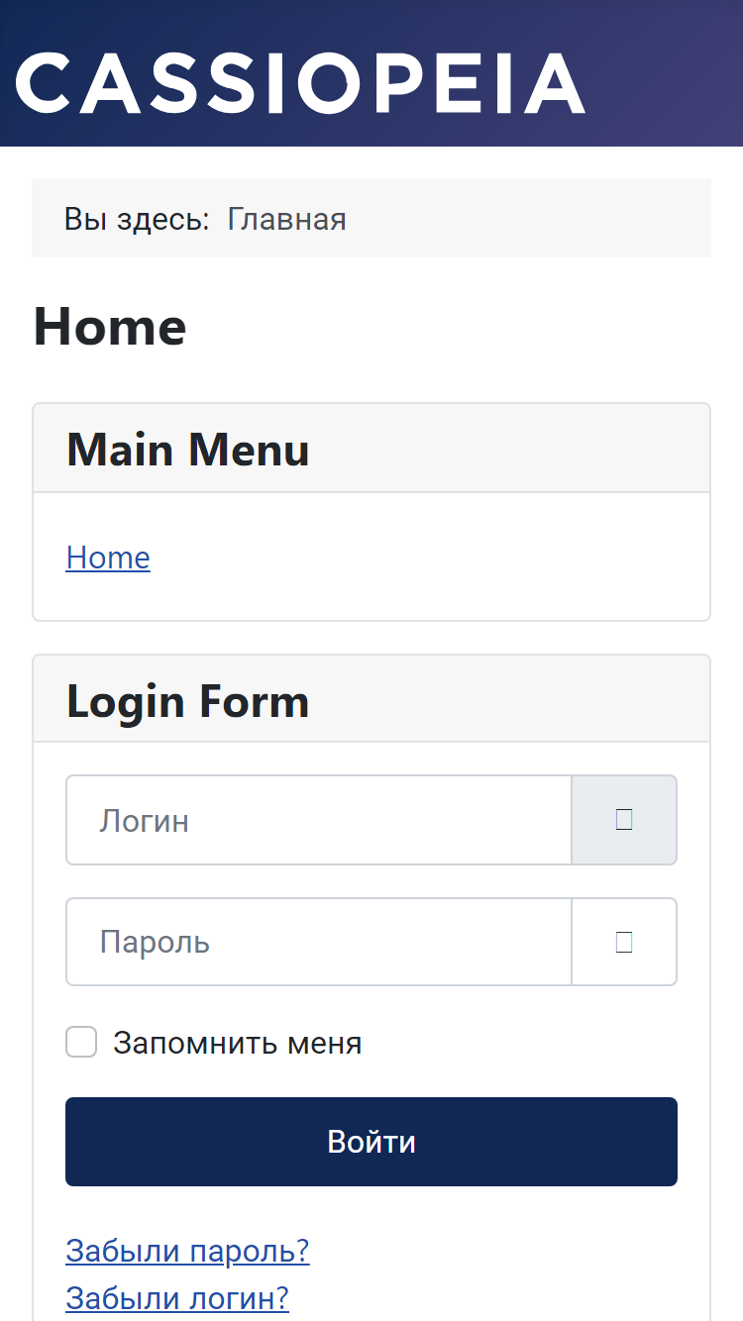
Task: Click the Вы здесь: breadcrumb label
Action: 137,219
